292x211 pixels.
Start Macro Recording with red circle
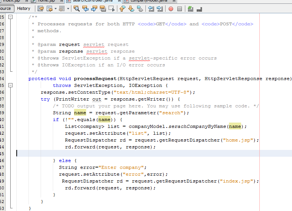171,9
